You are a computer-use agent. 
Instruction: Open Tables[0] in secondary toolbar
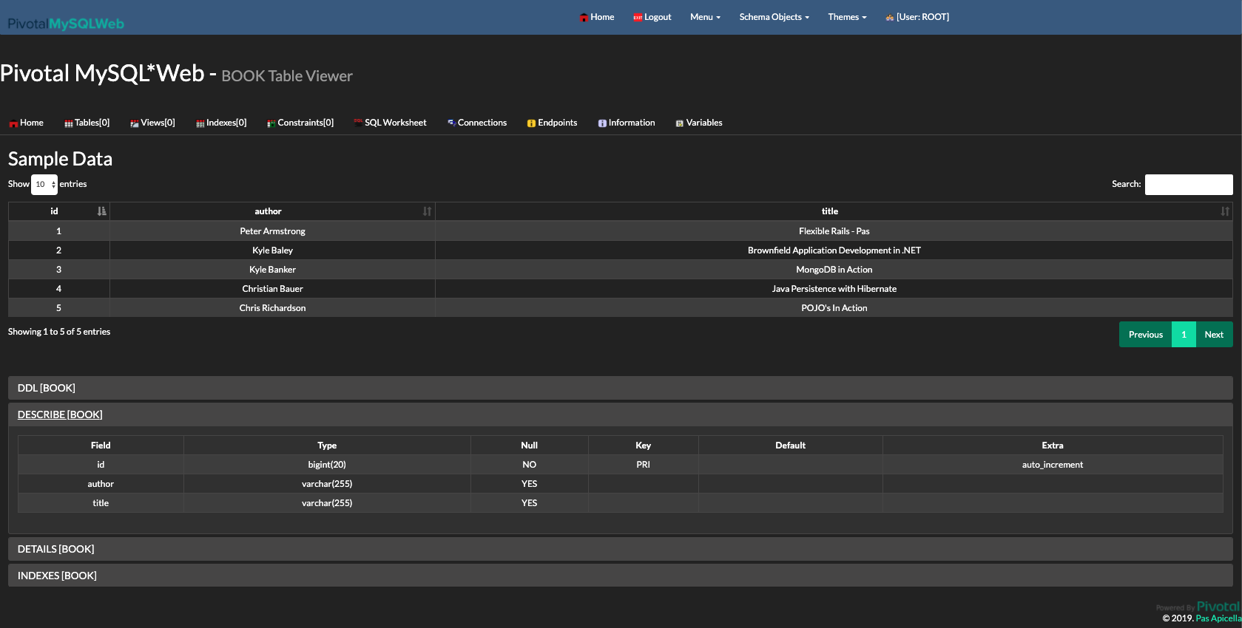[87, 123]
